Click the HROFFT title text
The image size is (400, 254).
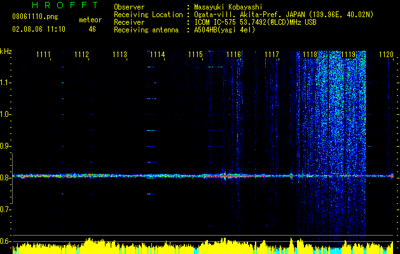point(65,5)
